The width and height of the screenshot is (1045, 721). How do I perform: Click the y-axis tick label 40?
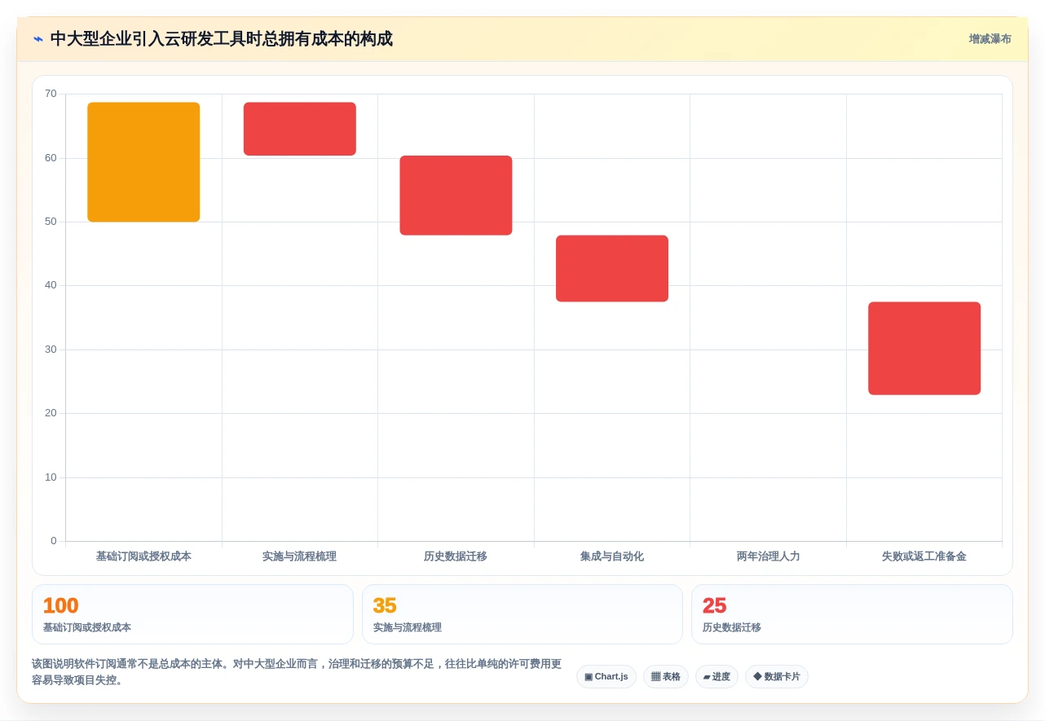[x=51, y=285]
